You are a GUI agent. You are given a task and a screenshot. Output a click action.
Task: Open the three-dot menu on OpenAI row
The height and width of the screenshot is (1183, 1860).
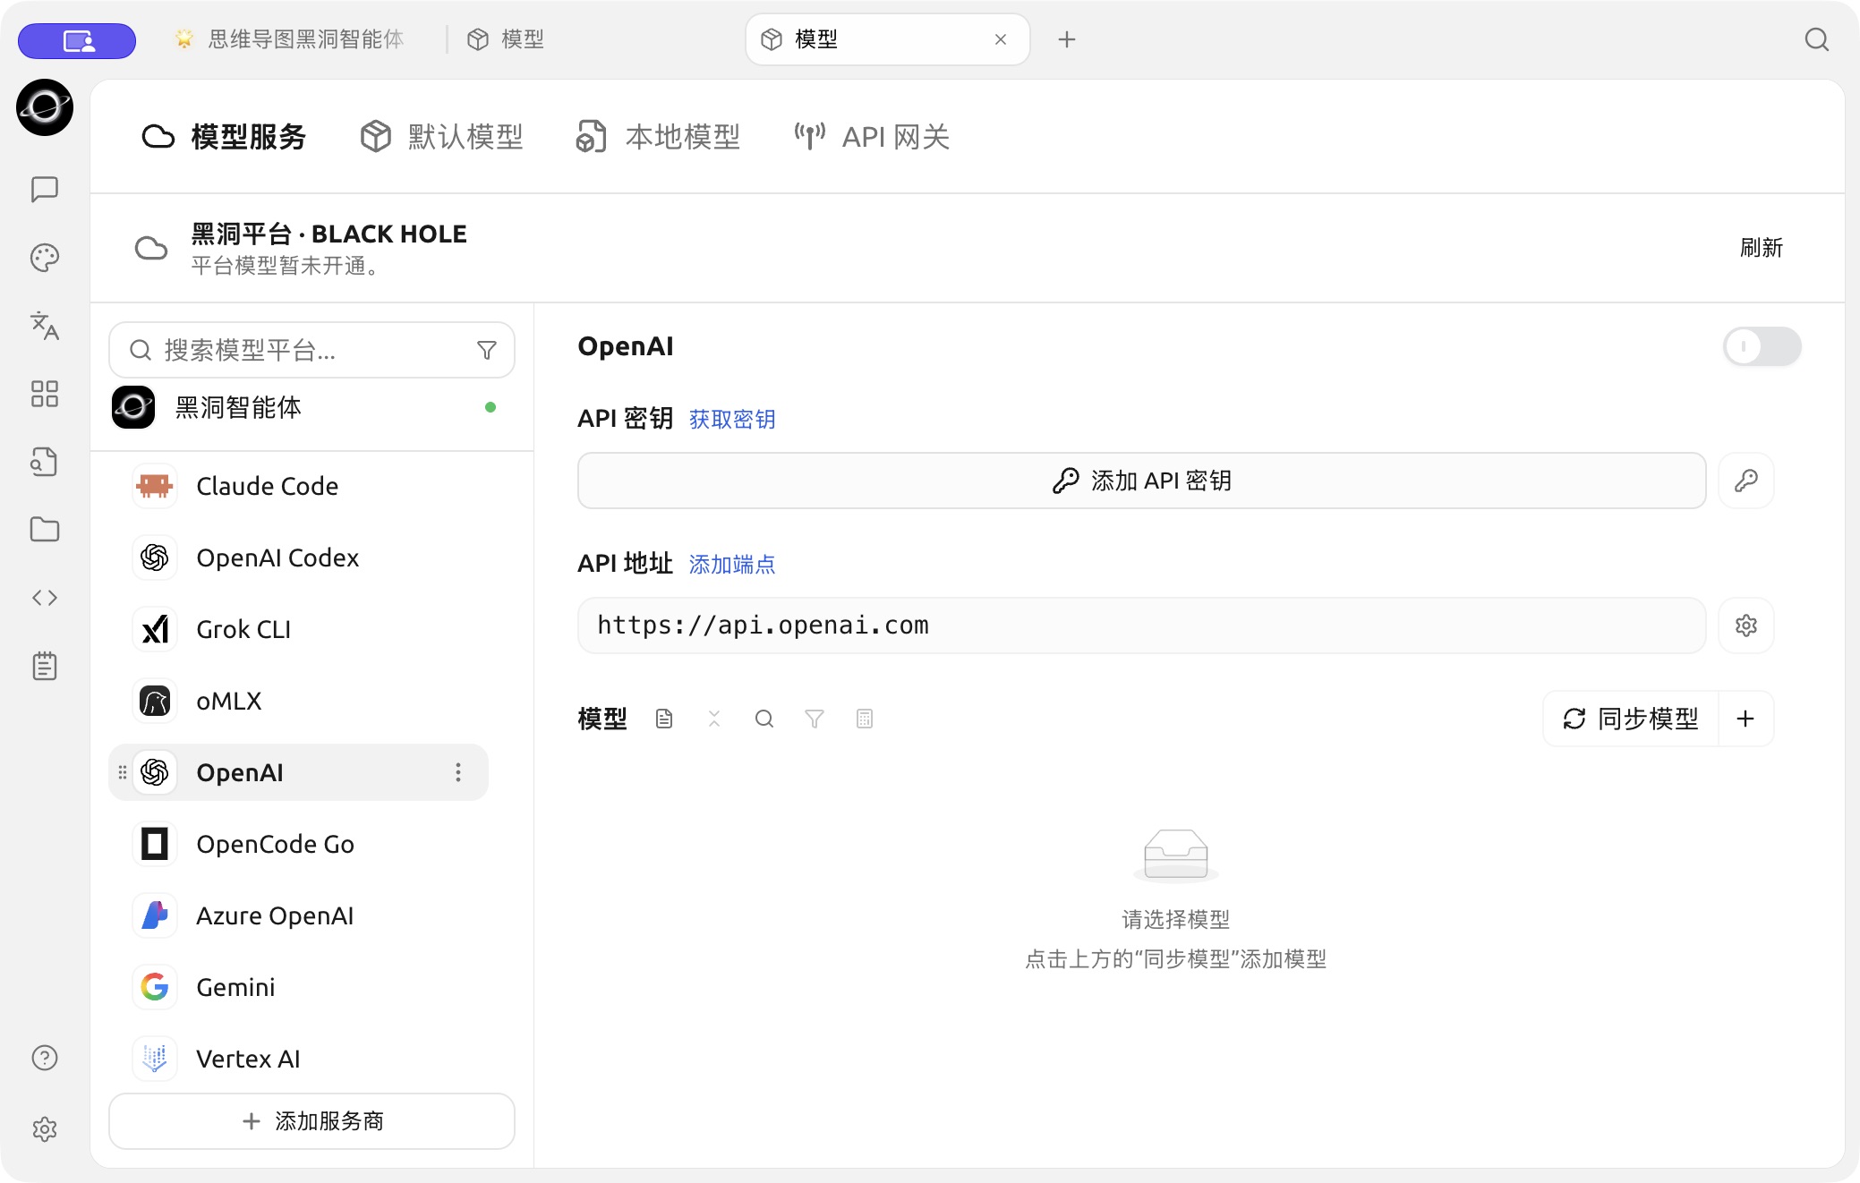458,772
